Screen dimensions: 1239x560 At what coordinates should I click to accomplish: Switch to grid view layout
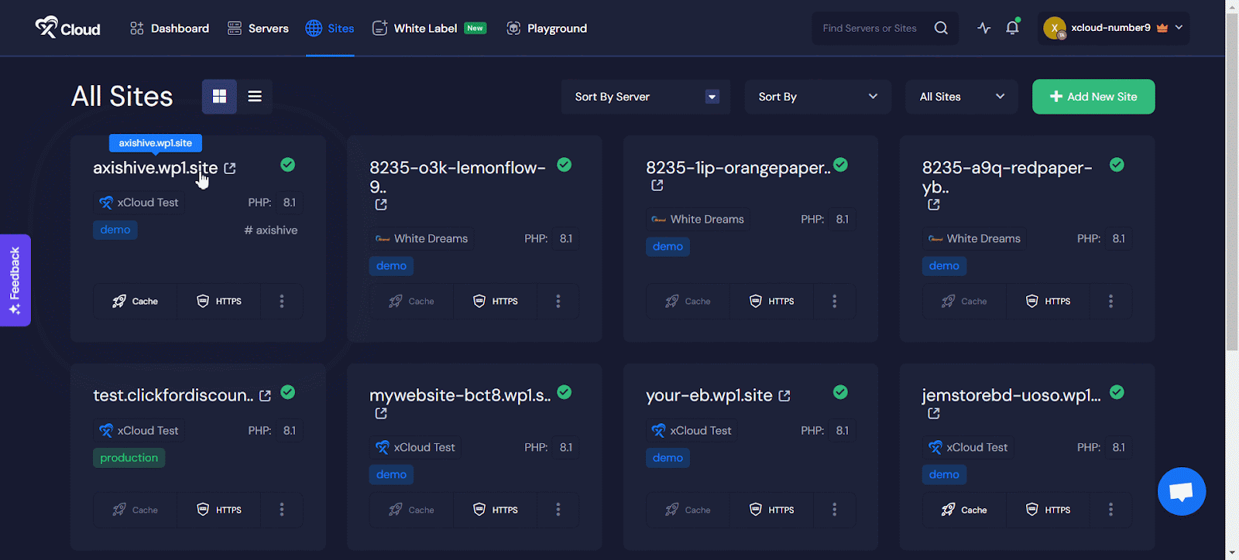pyautogui.click(x=219, y=97)
